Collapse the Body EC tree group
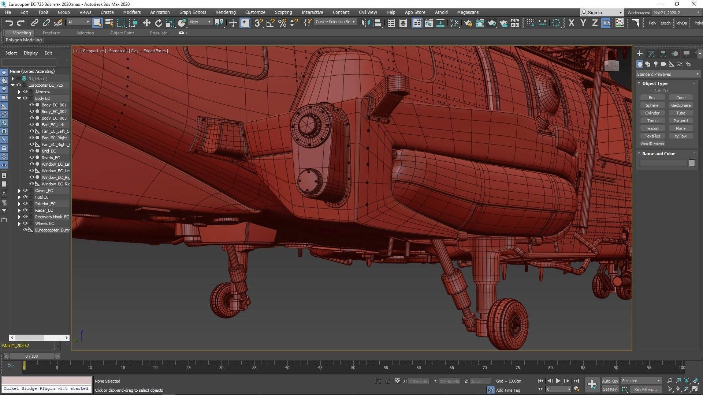Image resolution: width=703 pixels, height=395 pixels. click(19, 98)
